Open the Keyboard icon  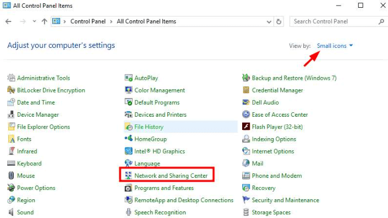pyautogui.click(x=11, y=163)
